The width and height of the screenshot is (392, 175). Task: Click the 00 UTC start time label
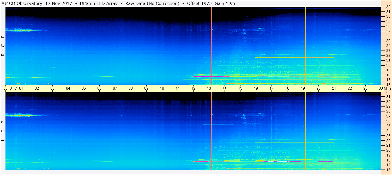click(x=10, y=88)
